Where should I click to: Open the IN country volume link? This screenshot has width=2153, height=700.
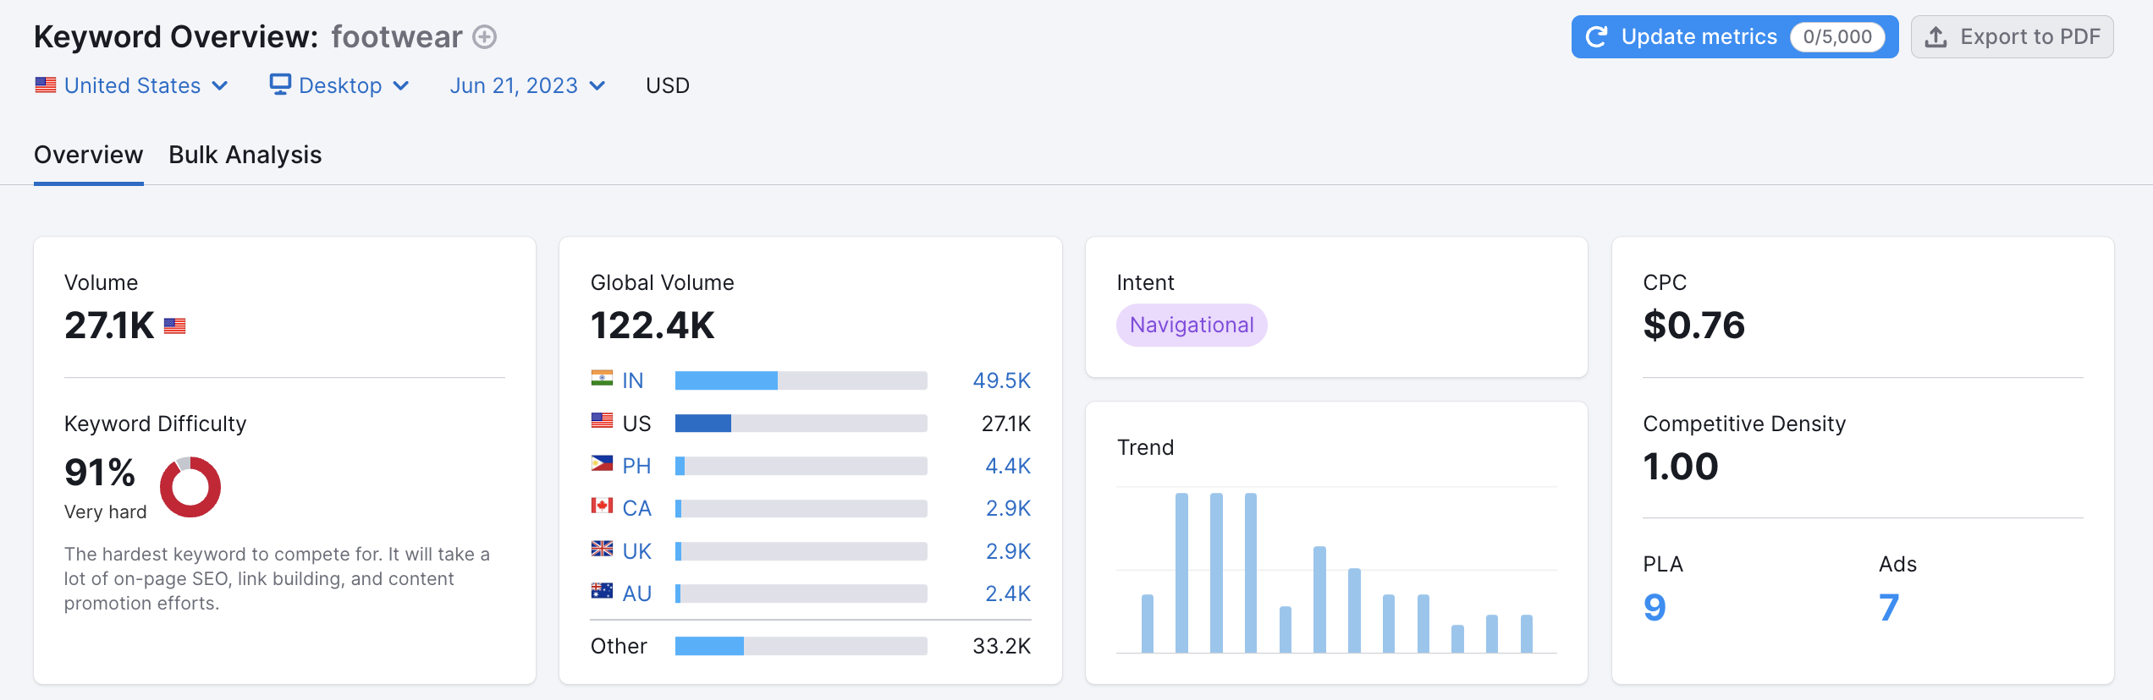(633, 380)
